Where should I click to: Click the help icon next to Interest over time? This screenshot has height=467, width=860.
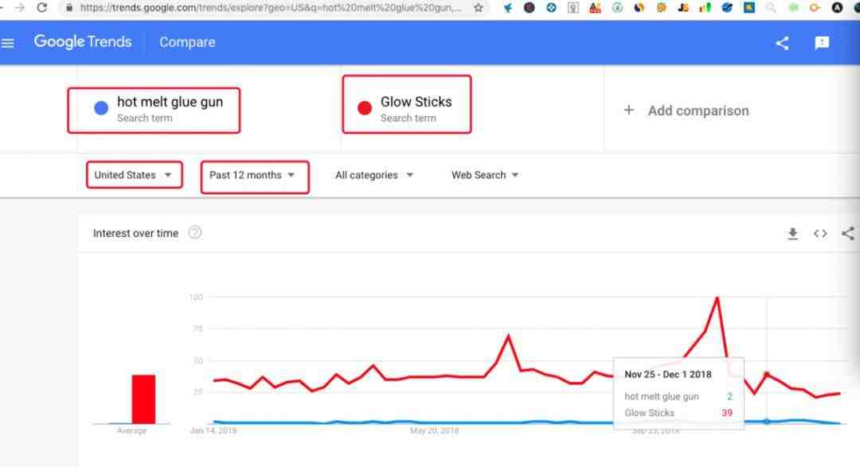(195, 232)
